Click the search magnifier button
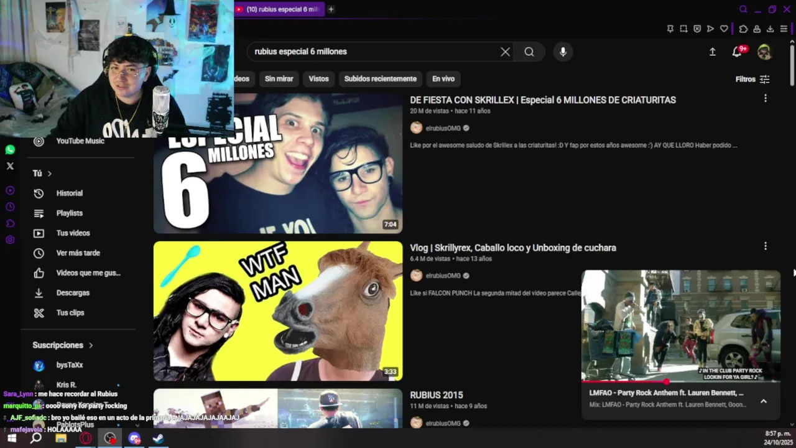796x448 pixels. (x=529, y=52)
